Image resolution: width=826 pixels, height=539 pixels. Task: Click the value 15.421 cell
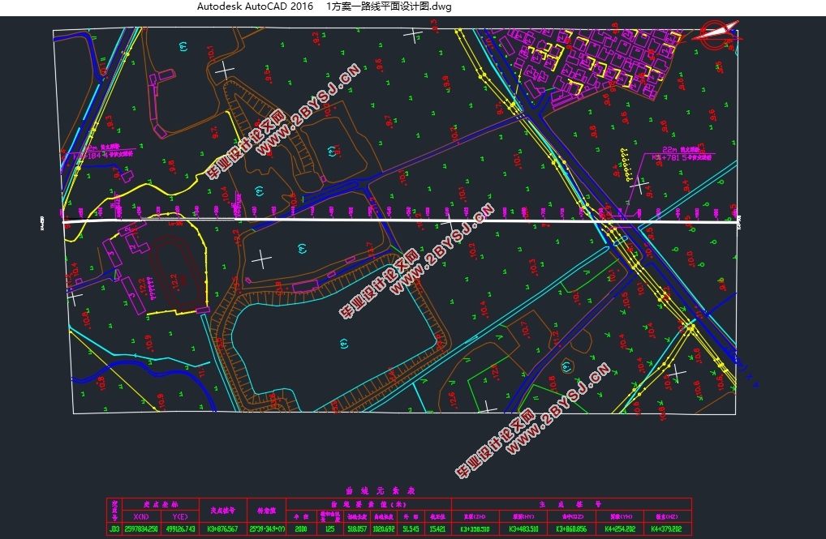[438, 528]
